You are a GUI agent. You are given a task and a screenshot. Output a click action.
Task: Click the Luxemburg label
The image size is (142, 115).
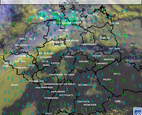tap(36, 81)
